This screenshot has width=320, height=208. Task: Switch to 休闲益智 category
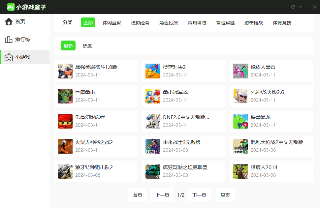tap(112, 23)
